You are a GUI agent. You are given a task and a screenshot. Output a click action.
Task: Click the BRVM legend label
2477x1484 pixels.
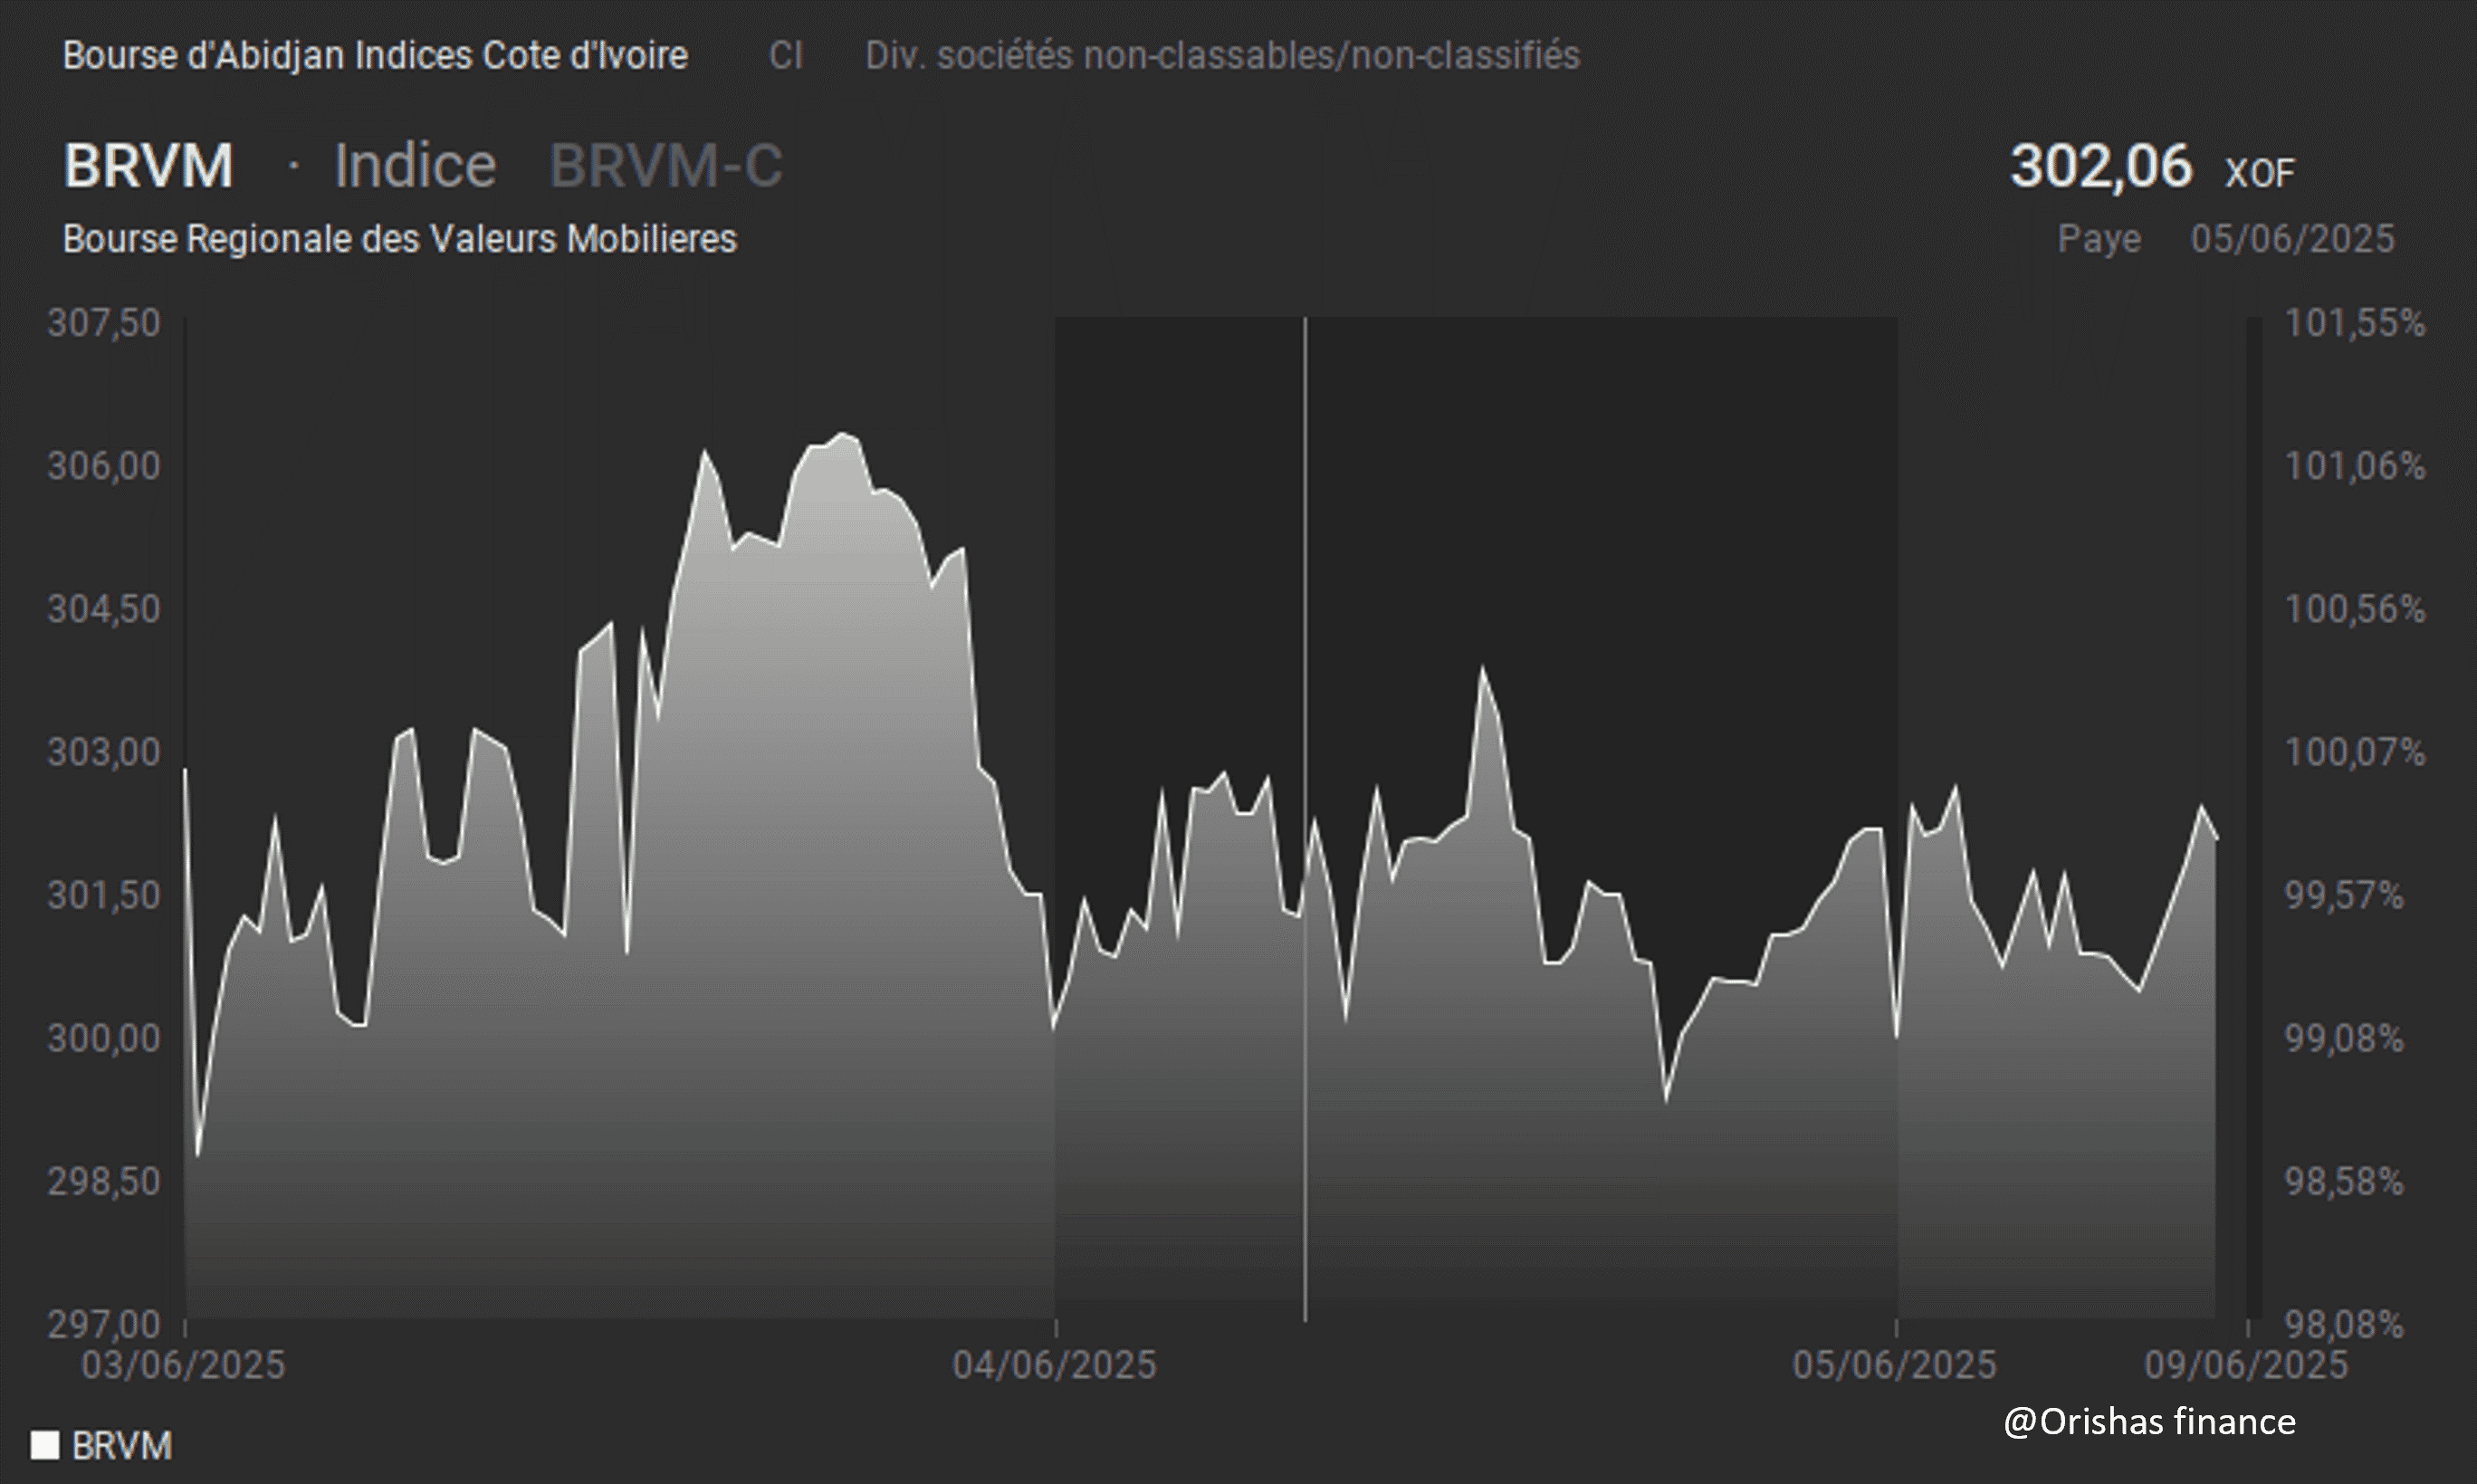tap(122, 1445)
